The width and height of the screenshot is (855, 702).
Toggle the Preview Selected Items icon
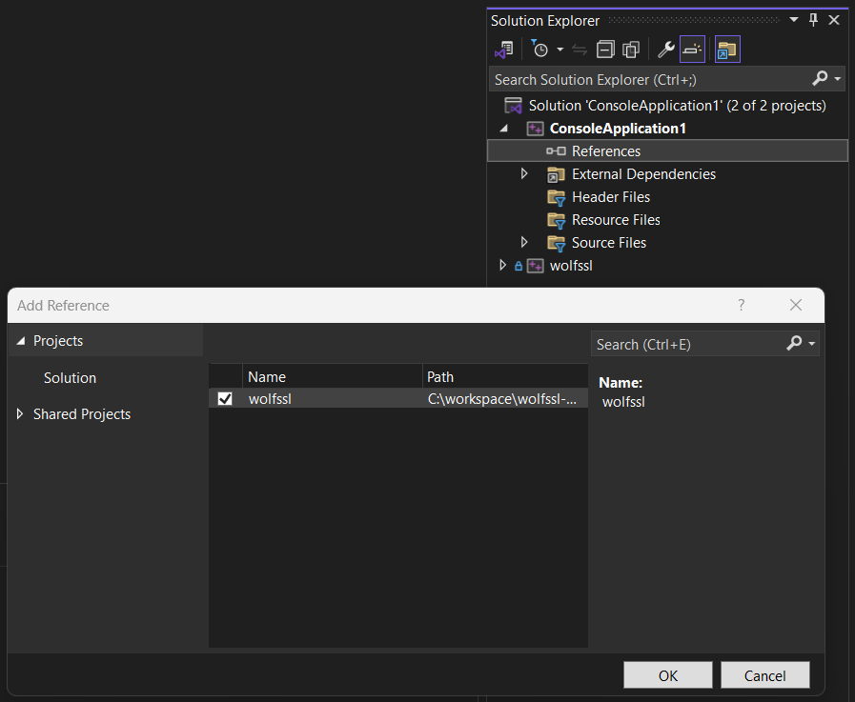692,50
